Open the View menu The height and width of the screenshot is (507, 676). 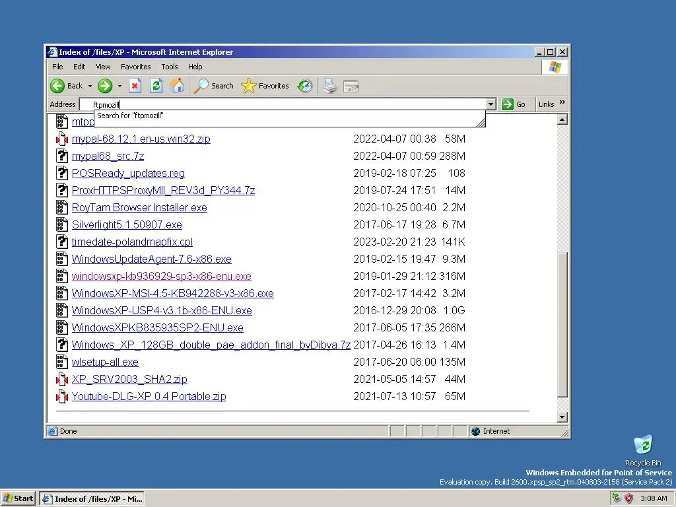pos(103,67)
